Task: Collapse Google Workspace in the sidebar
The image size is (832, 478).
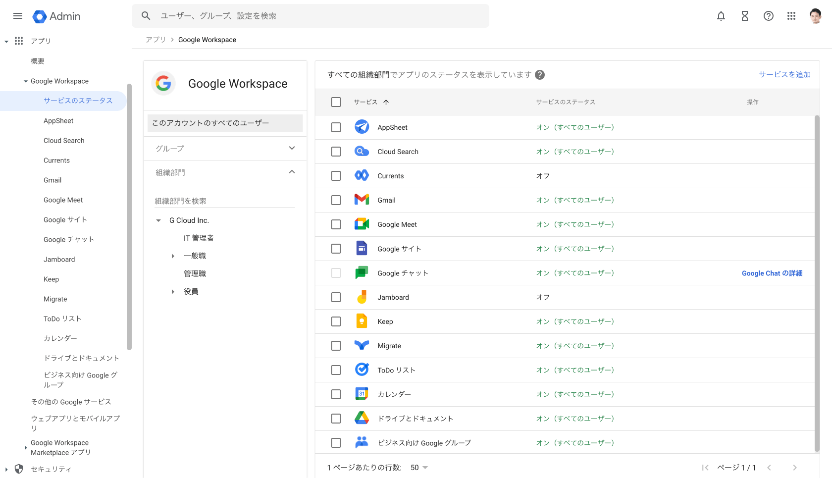Action: pos(26,81)
